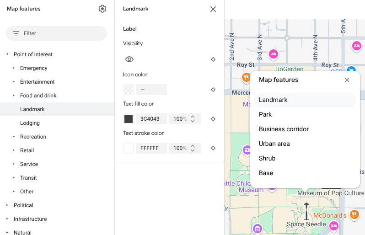Viewport: 365px width, 235px height.
Task: Click lodging pin near 3rd Ave N
Action: point(274,54)
